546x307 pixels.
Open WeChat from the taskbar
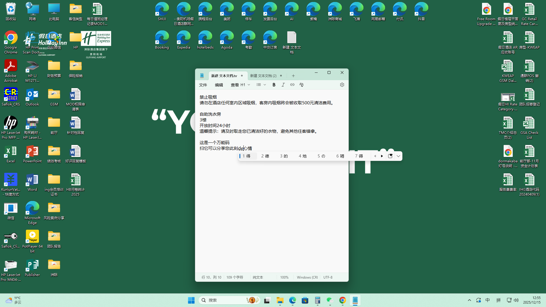point(330,300)
